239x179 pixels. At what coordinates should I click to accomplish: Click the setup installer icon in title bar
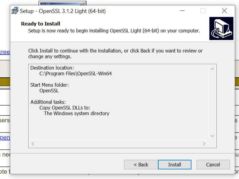click(15, 11)
